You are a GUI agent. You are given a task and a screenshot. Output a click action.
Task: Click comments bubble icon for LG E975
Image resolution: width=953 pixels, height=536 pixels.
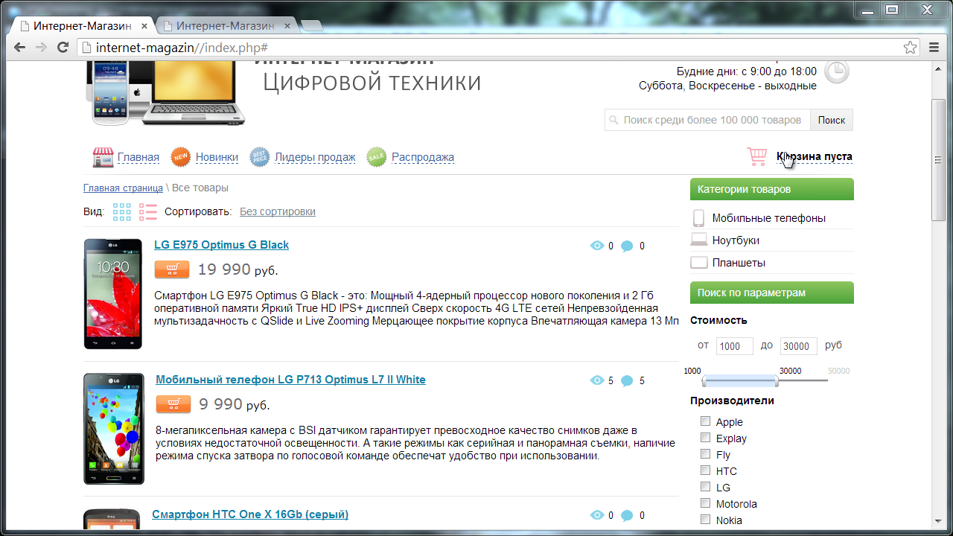[x=627, y=246]
